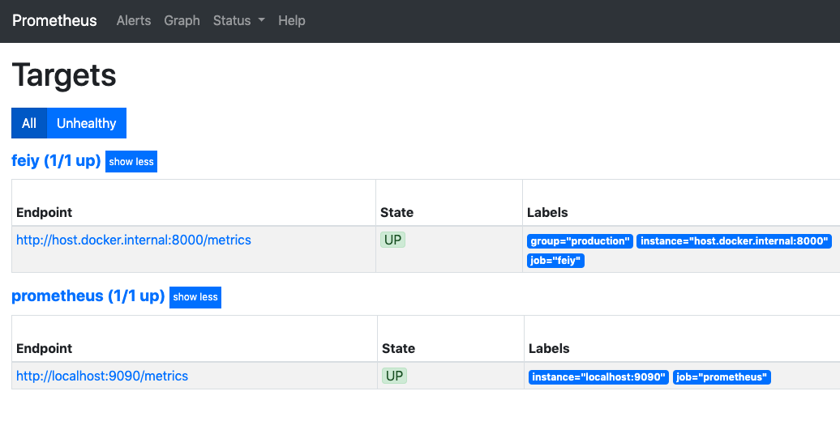Collapse prometheus targets with show less

point(195,297)
